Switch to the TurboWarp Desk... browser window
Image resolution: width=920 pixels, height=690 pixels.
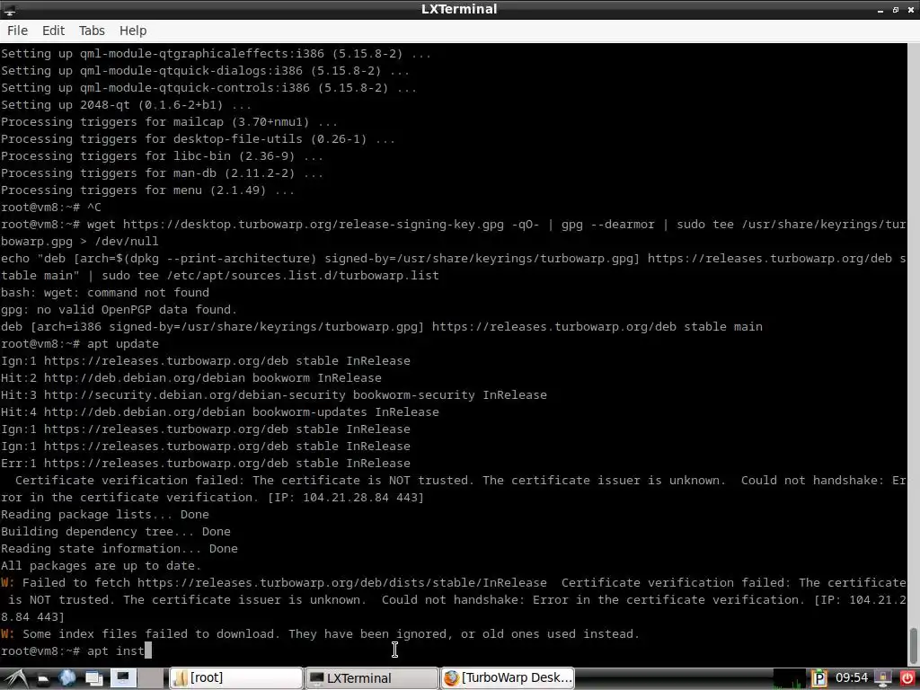(x=508, y=678)
